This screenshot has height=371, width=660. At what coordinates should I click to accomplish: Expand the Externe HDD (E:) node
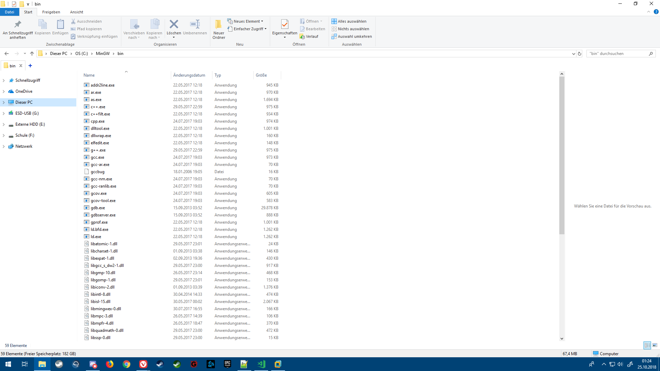4,124
